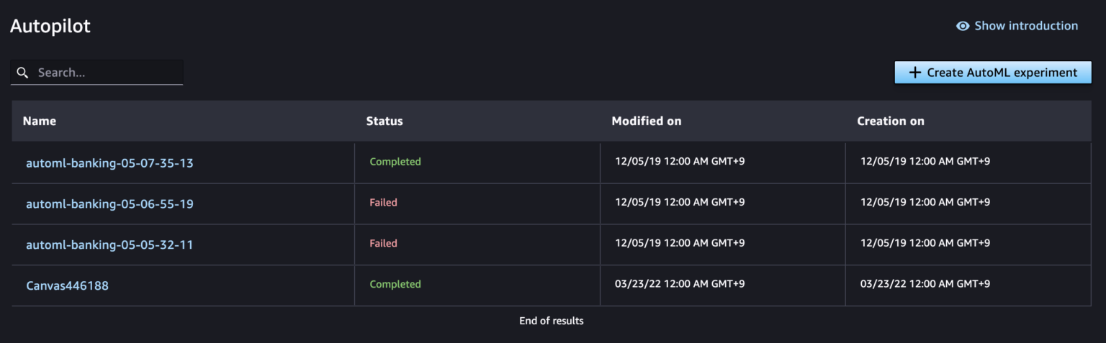
Task: Click the search magnifier icon
Action: pos(22,73)
